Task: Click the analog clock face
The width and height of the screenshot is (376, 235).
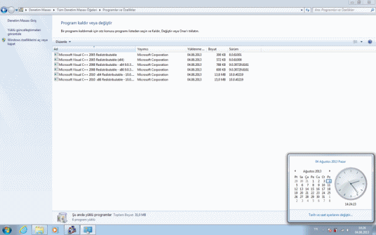Action: tap(351, 184)
